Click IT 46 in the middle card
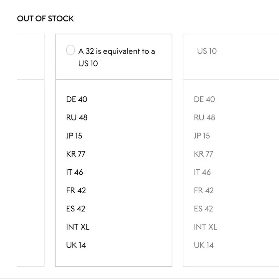This screenshot has width=279, height=279. (x=74, y=172)
